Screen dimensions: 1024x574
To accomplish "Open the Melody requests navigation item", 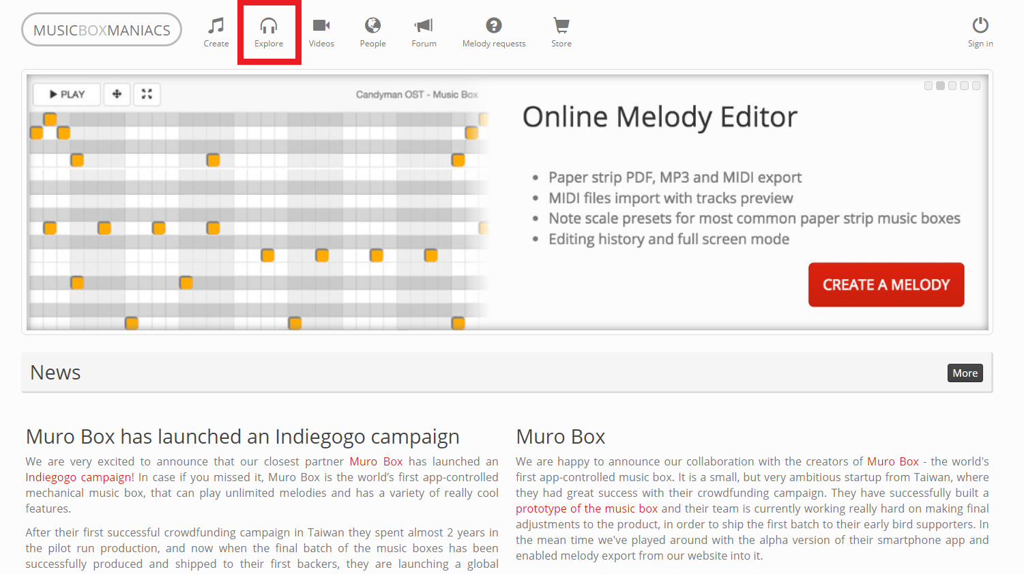I will point(494,32).
